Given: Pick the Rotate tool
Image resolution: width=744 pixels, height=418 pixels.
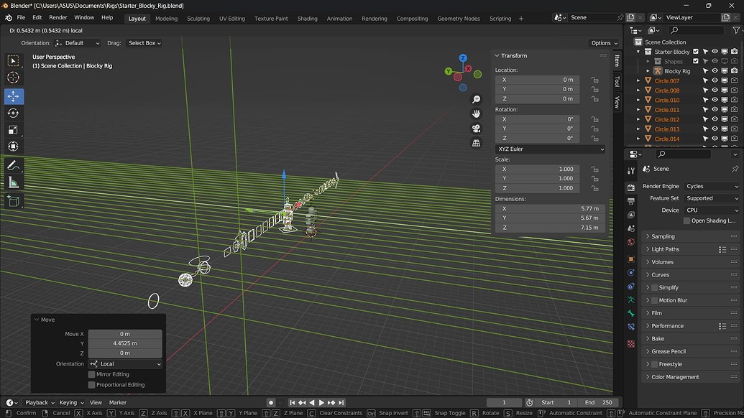Looking at the screenshot, I should (x=13, y=113).
